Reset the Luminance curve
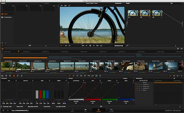Screen dimensions: 184x113 pyautogui.click(x=83, y=80)
